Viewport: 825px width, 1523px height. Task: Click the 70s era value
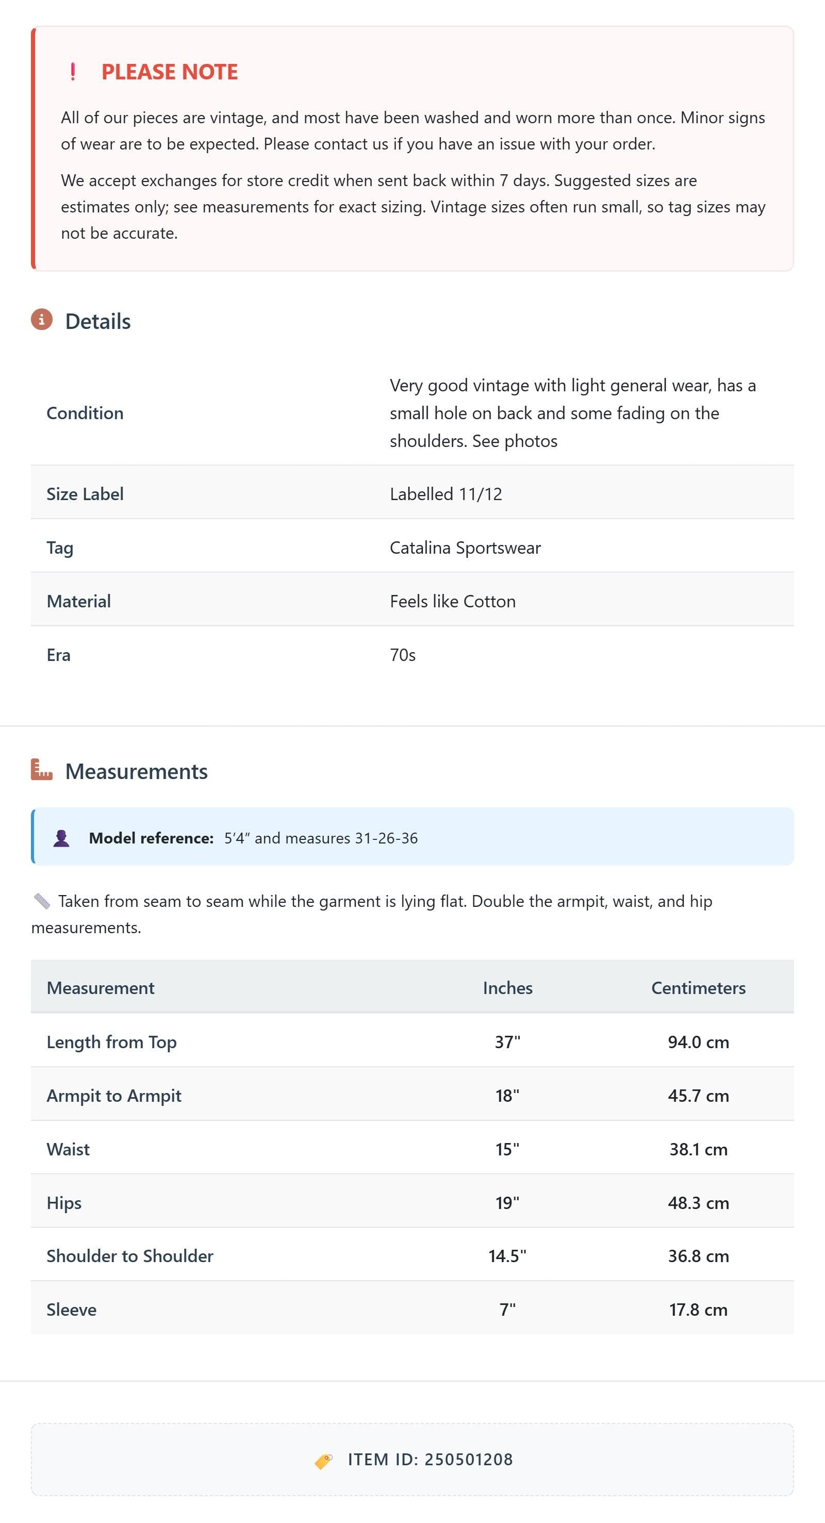click(403, 655)
